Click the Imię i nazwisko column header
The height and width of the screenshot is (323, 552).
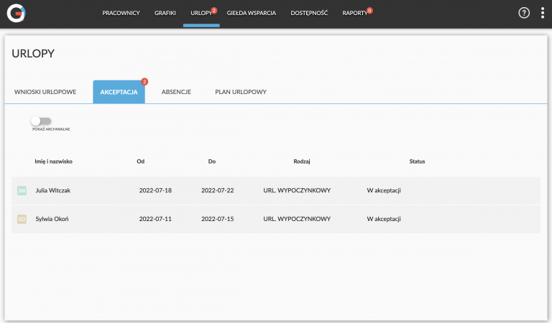(53, 161)
